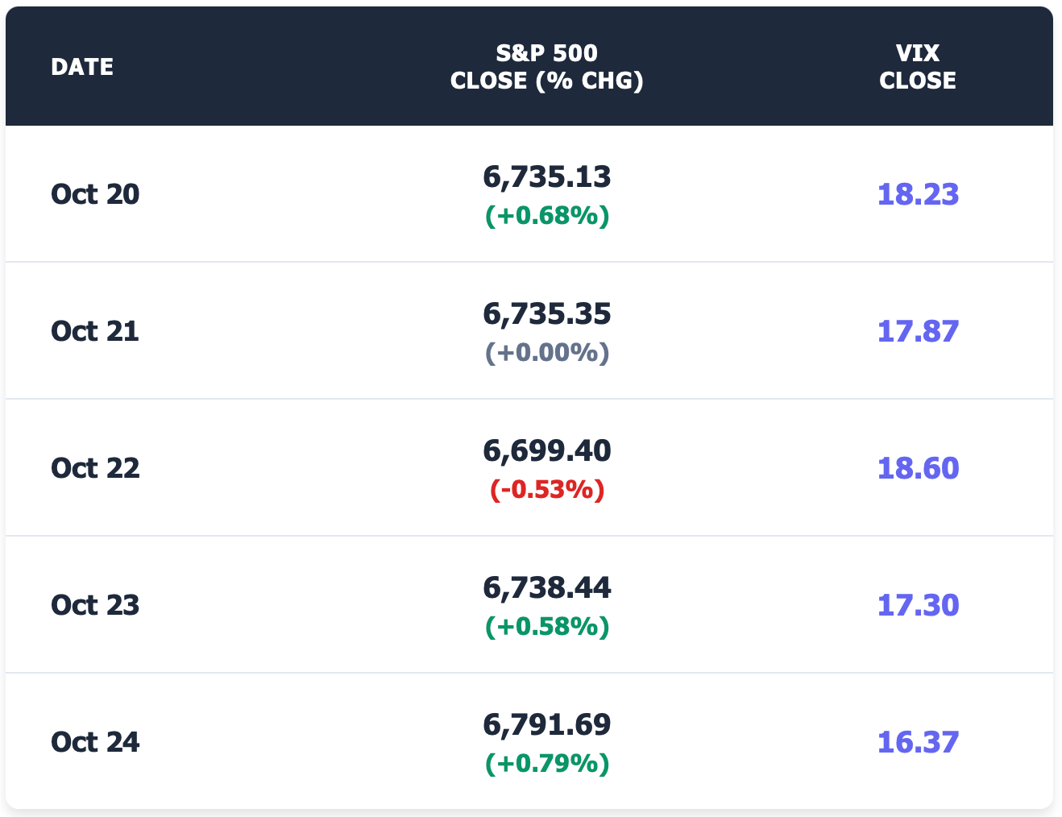1062x817 pixels.
Task: Click the VIX close value 18.23
Action: [918, 194]
